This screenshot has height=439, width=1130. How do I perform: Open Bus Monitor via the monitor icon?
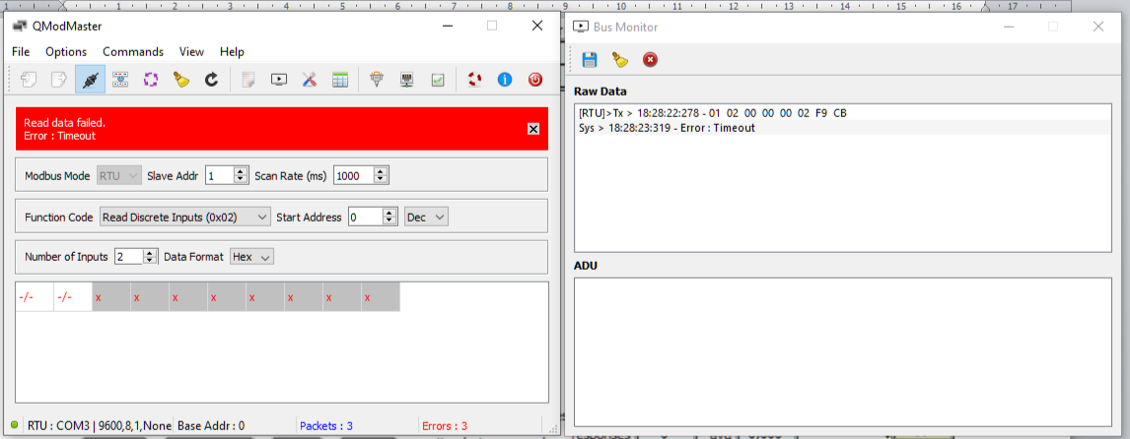point(279,80)
